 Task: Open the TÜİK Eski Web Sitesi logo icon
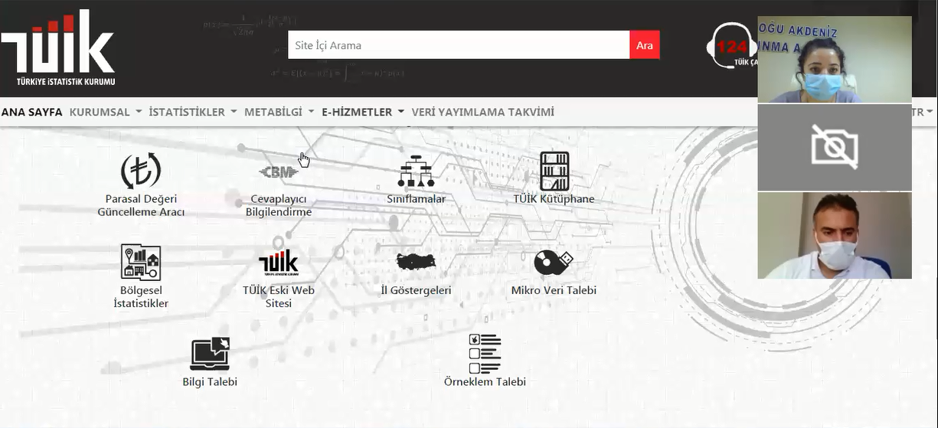coord(279,263)
